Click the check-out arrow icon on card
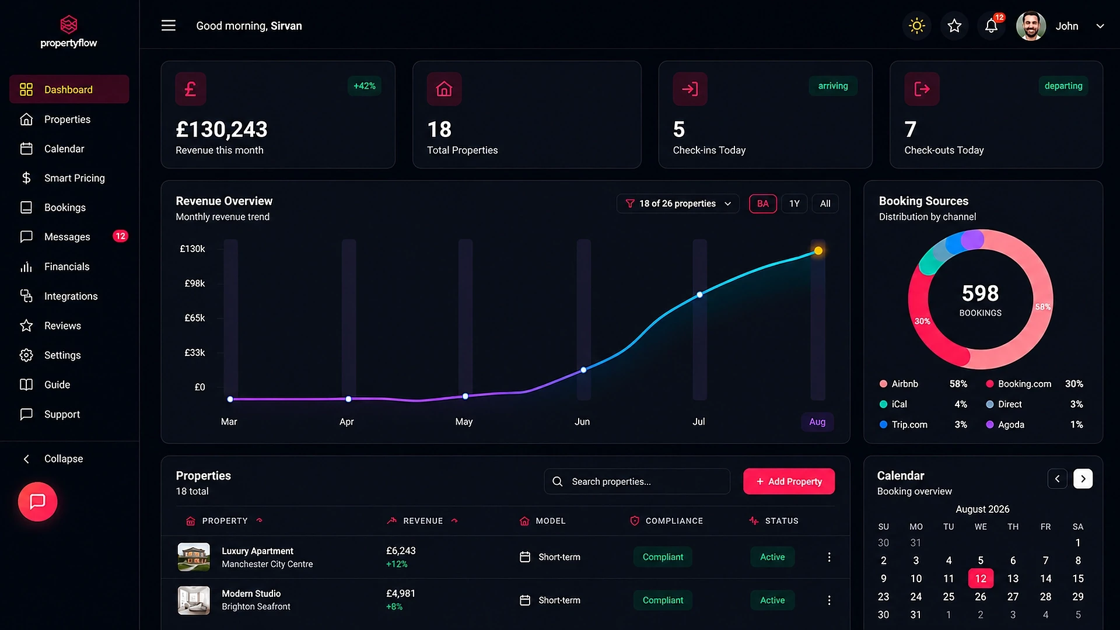The width and height of the screenshot is (1120, 630). tap(922, 89)
